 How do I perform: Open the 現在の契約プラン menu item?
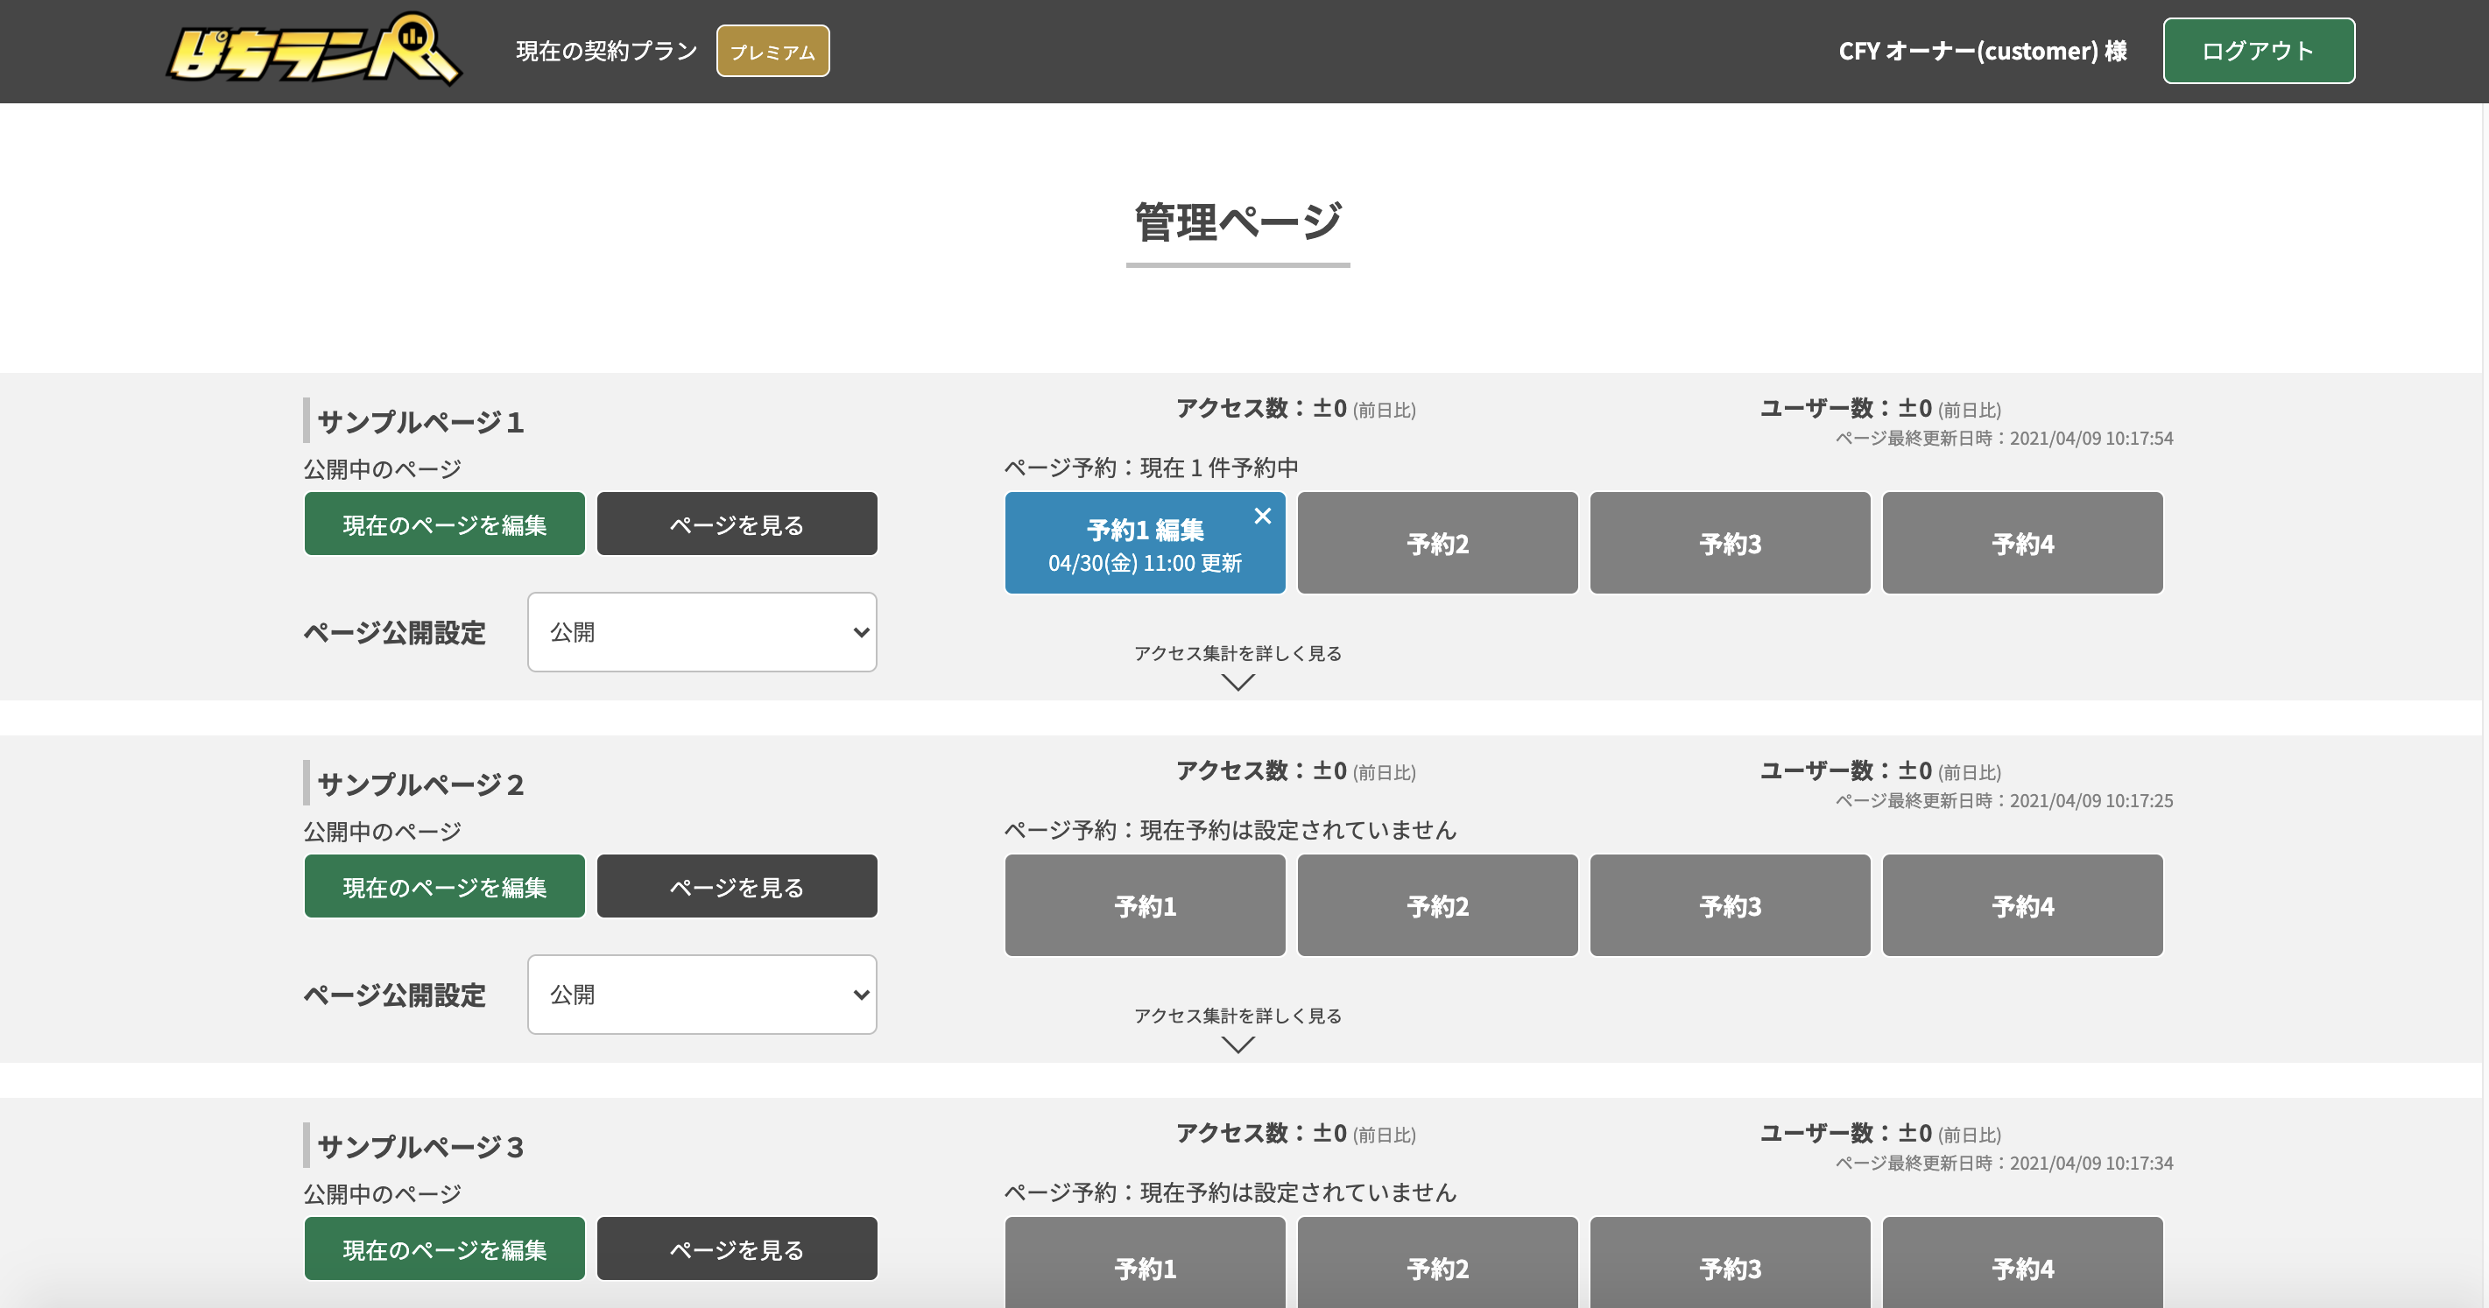coord(605,50)
